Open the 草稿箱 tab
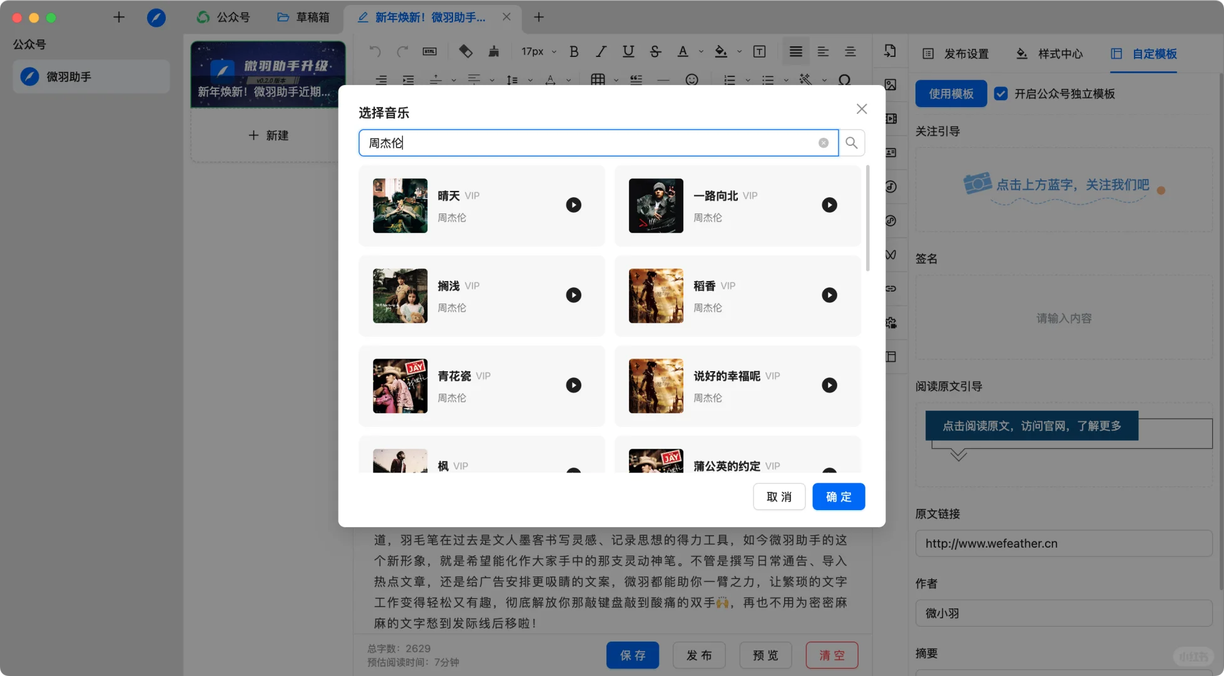The height and width of the screenshot is (676, 1224). coord(303,18)
